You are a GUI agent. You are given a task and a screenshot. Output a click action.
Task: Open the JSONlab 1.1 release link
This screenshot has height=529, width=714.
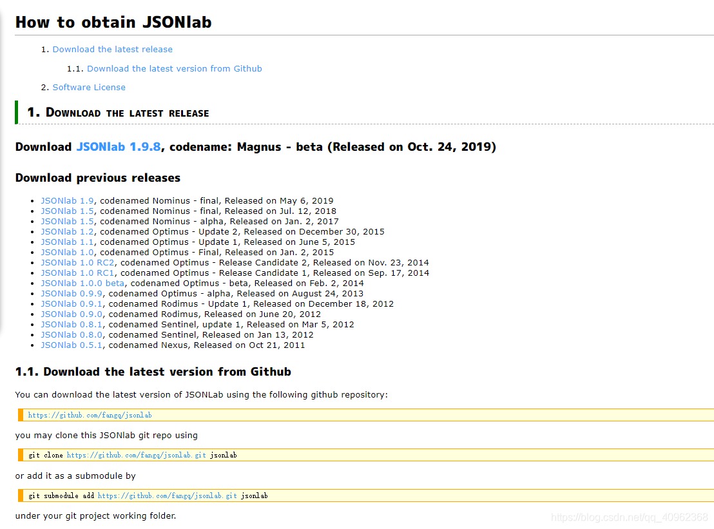68,242
